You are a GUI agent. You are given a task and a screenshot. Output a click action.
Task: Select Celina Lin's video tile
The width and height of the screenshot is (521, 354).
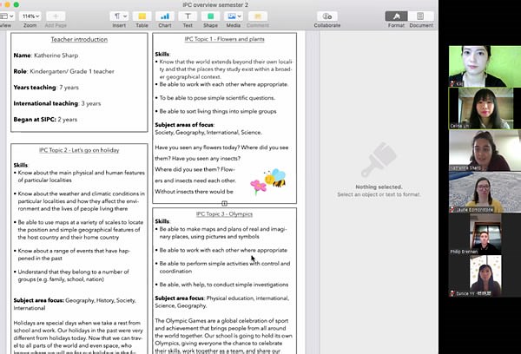coord(485,108)
